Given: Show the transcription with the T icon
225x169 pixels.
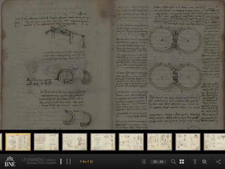Looking at the screenshot, I should pyautogui.click(x=195, y=162).
